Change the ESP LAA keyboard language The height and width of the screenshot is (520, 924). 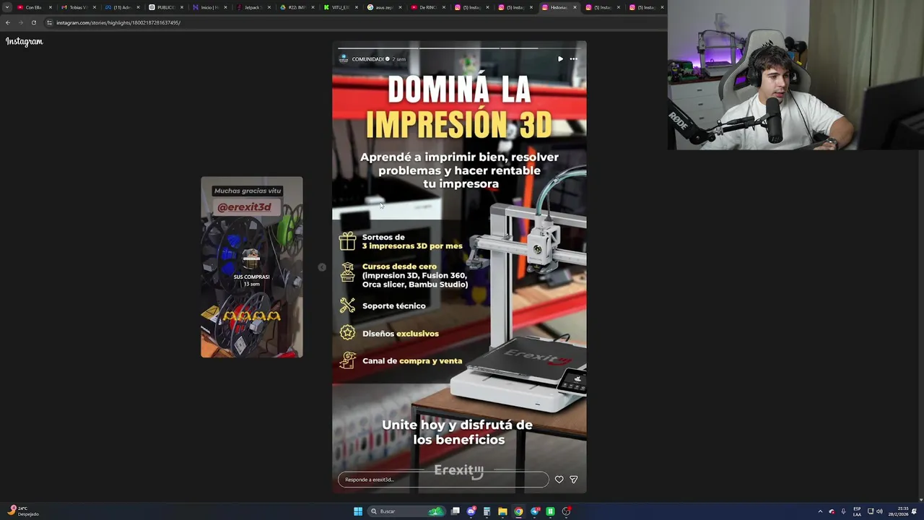[x=857, y=511]
